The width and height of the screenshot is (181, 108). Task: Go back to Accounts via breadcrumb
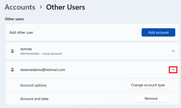20,7
